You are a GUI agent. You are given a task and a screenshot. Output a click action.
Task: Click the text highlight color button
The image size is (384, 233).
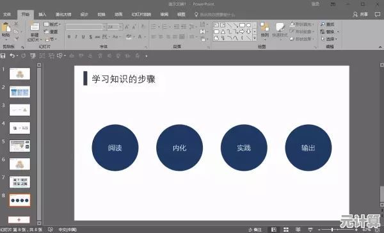coord(129,36)
